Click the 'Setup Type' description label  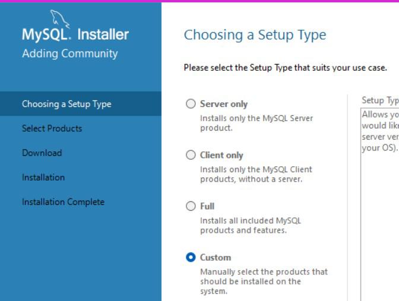pos(379,100)
